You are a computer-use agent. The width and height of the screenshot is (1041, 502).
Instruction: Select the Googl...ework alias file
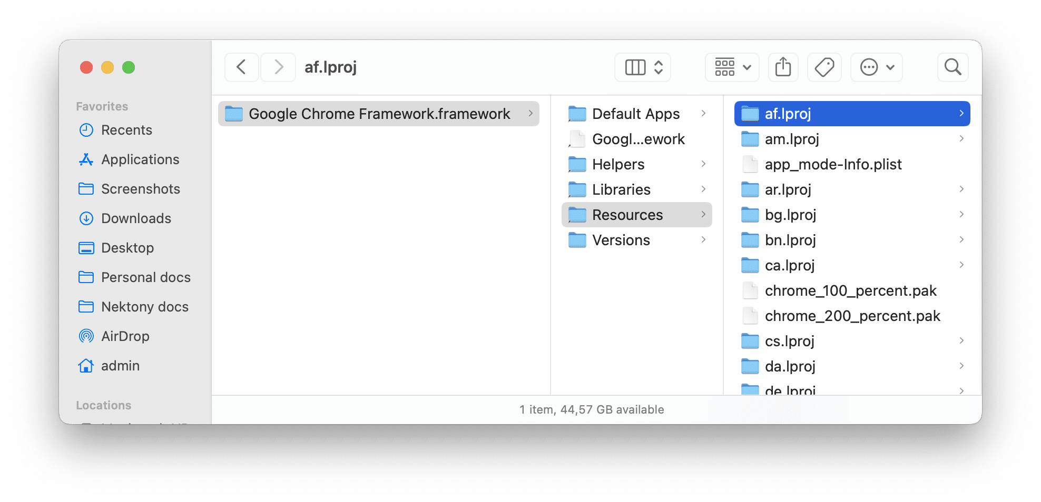(x=637, y=139)
